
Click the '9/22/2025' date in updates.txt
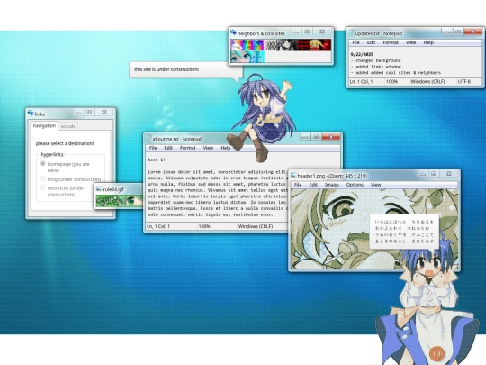click(x=362, y=54)
